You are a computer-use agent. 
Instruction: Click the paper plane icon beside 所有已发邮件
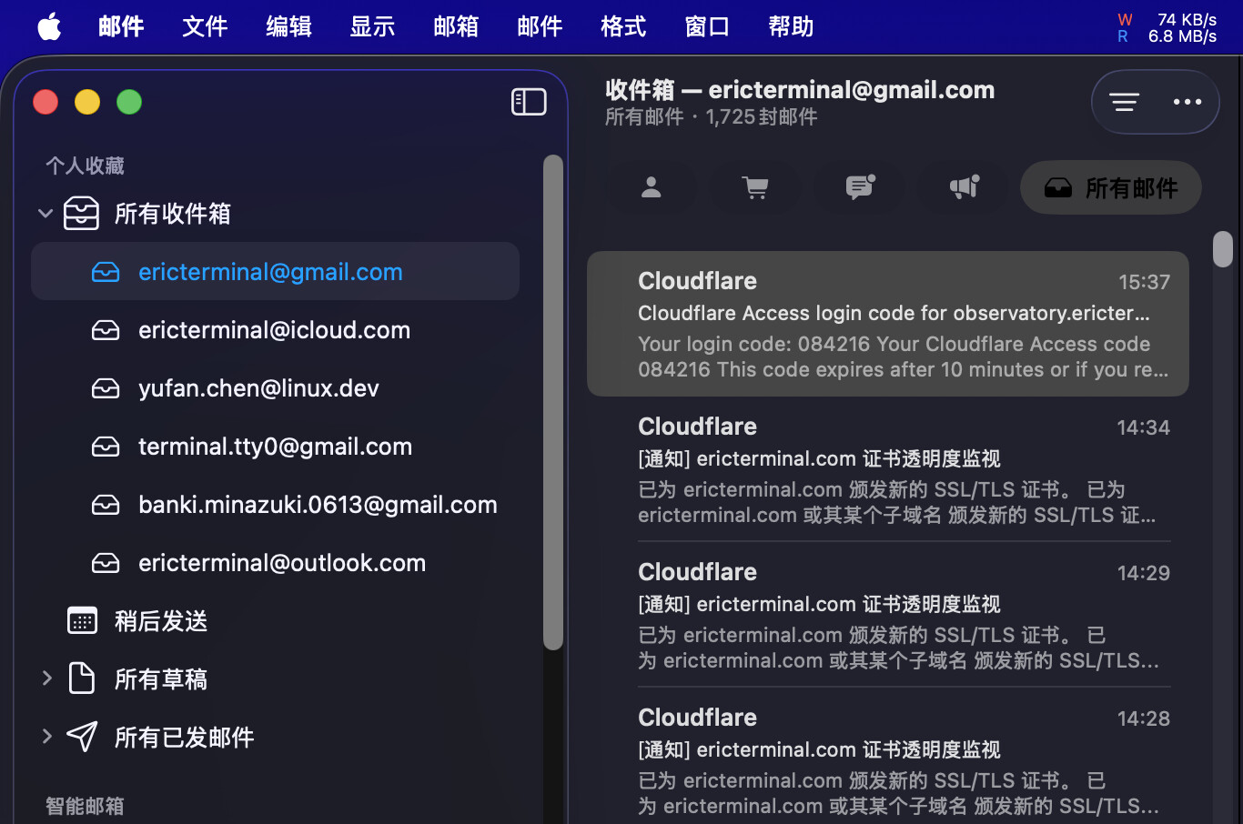82,736
